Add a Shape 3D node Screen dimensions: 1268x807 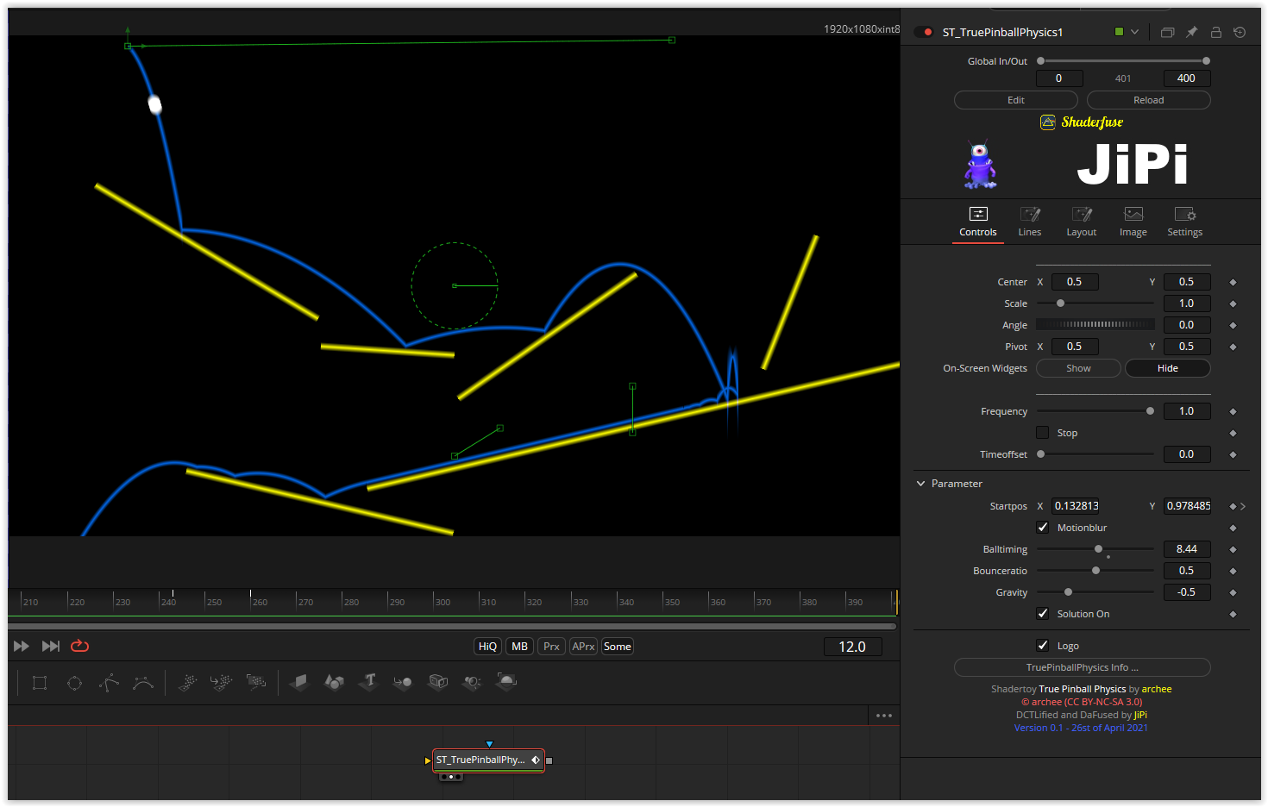334,683
